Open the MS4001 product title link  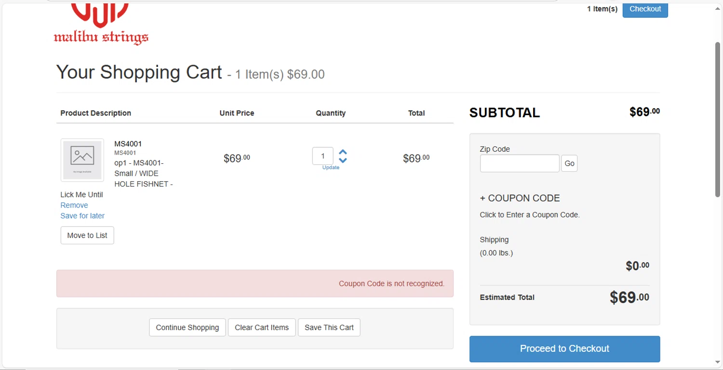tap(128, 144)
